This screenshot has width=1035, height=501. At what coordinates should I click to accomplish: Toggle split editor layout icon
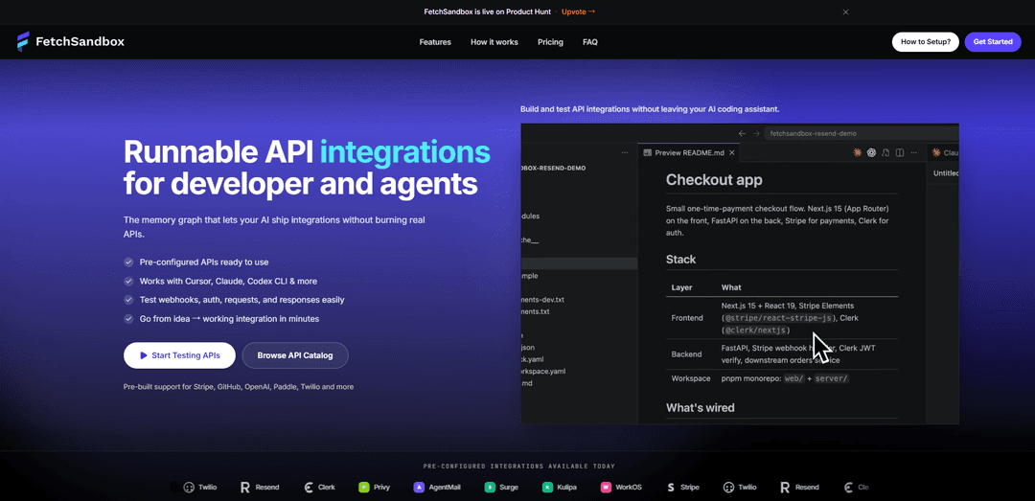900,152
